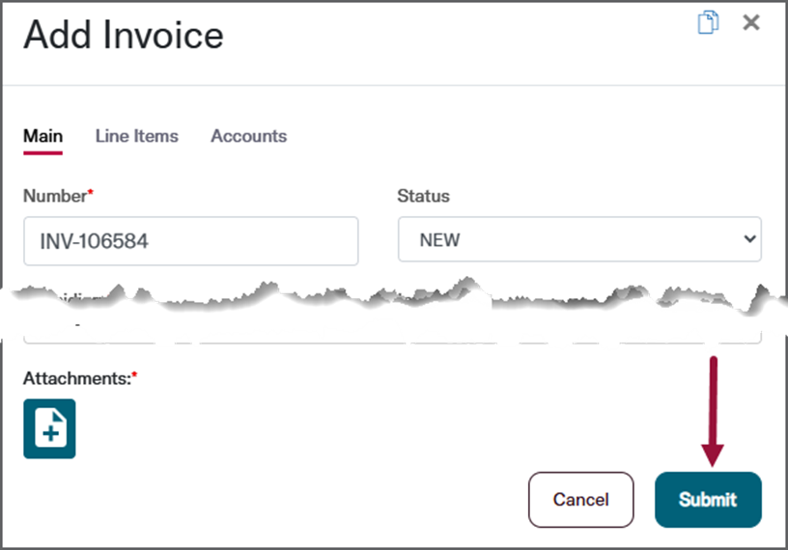Open the Status dropdown showing NEW
788x550 pixels.
click(580, 239)
